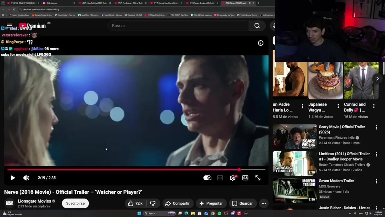Open player settings gear

(x=233, y=178)
